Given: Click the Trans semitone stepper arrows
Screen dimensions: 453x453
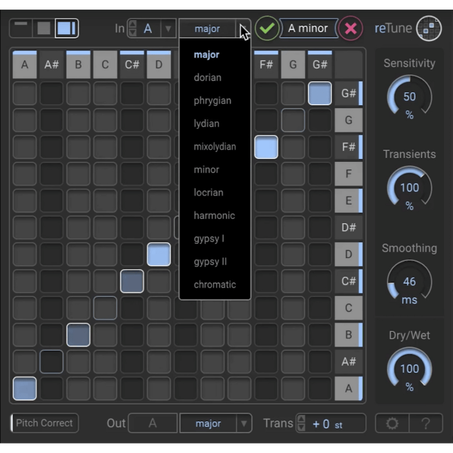Looking at the screenshot, I should click(x=301, y=423).
